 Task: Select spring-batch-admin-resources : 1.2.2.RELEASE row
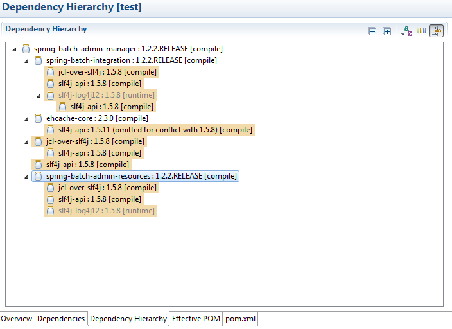click(135, 176)
